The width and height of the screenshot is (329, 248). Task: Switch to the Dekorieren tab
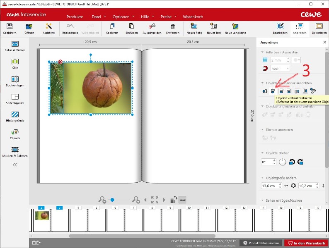point(319,29)
